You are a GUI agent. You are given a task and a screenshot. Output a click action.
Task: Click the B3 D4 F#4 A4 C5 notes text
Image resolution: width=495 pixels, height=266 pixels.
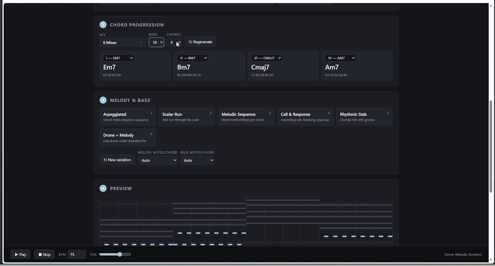[189, 75]
